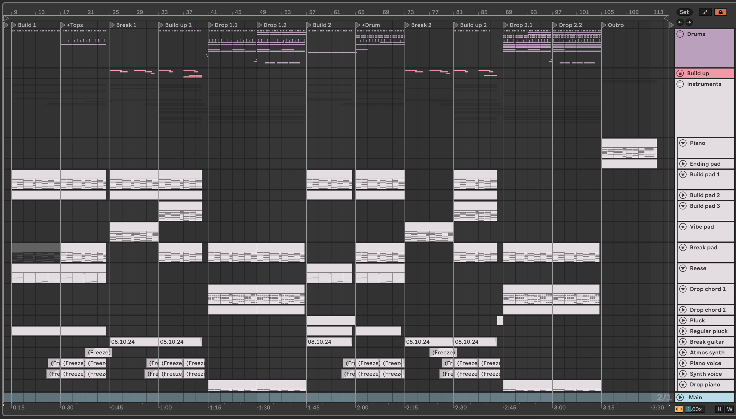Toggle the automation lock button

click(720, 12)
